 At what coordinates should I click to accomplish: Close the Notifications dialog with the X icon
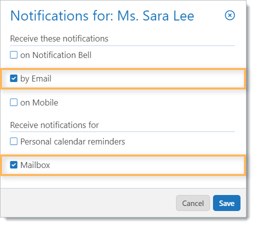pyautogui.click(x=230, y=15)
